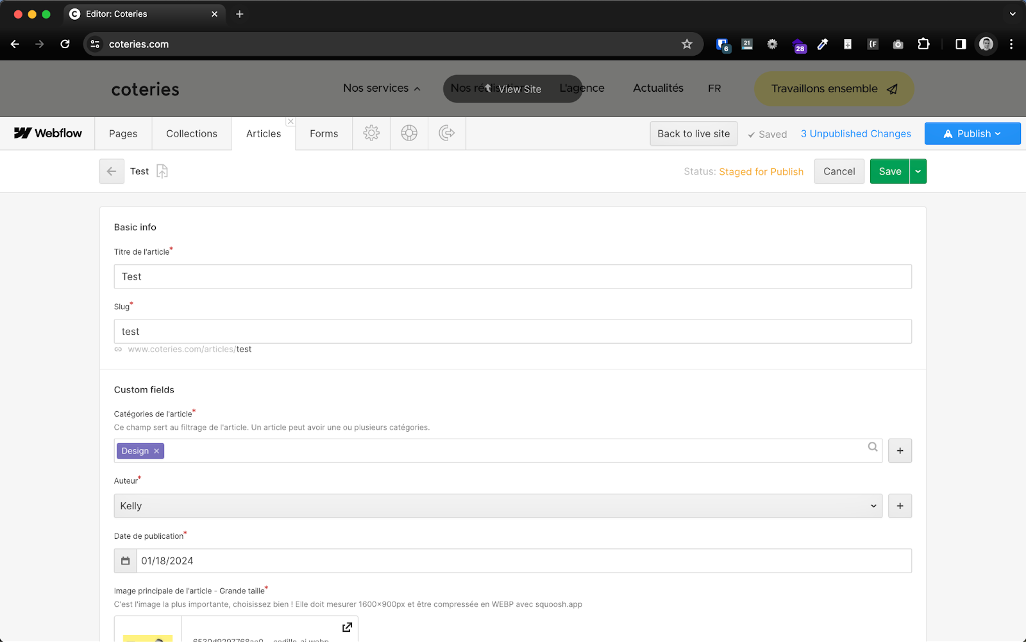Open the calendar date picker icon
Image resolution: width=1026 pixels, height=642 pixels.
pyautogui.click(x=126, y=561)
